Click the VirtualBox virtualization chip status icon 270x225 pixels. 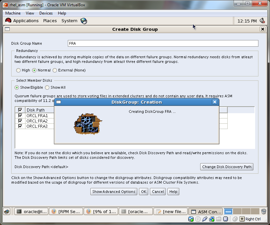tap(225, 219)
